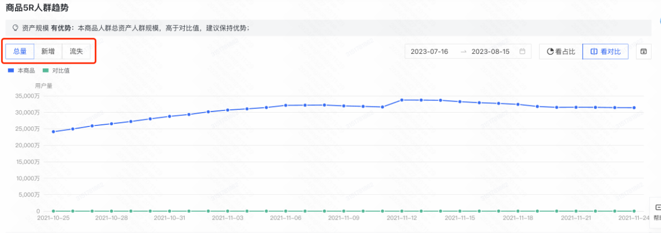The height and width of the screenshot is (233, 661).
Task: Click the blue peak point at 2021-11-12
Action: (x=402, y=100)
